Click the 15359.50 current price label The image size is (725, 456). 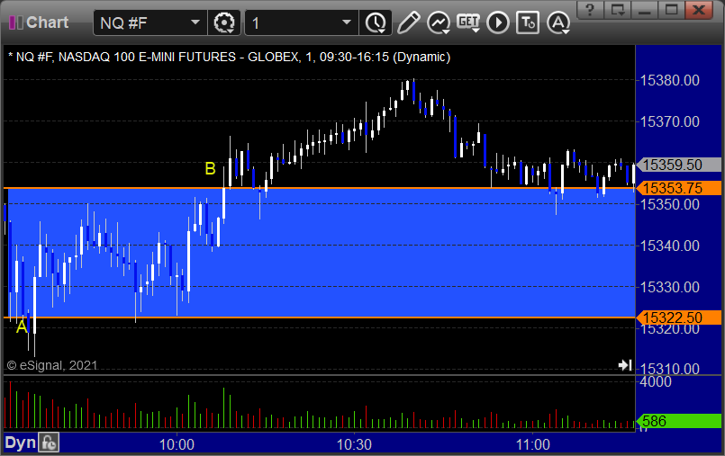pos(679,165)
